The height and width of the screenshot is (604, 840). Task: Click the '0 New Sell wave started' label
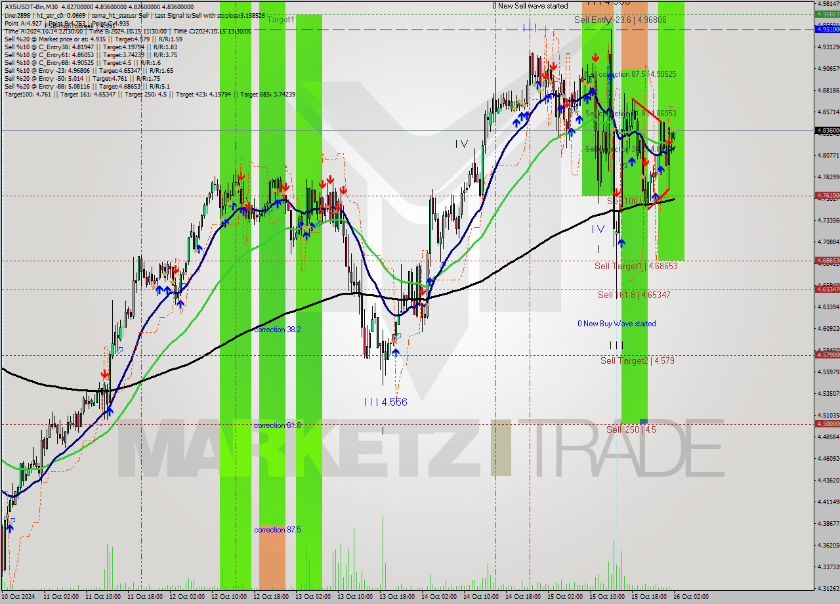530,6
